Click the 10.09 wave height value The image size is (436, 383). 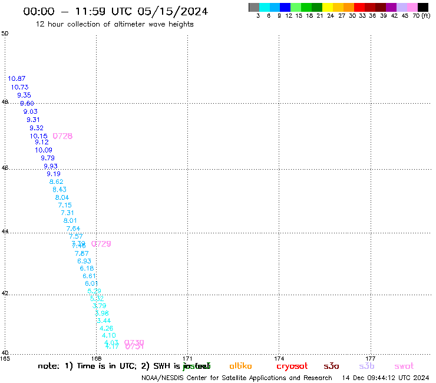pos(44,150)
